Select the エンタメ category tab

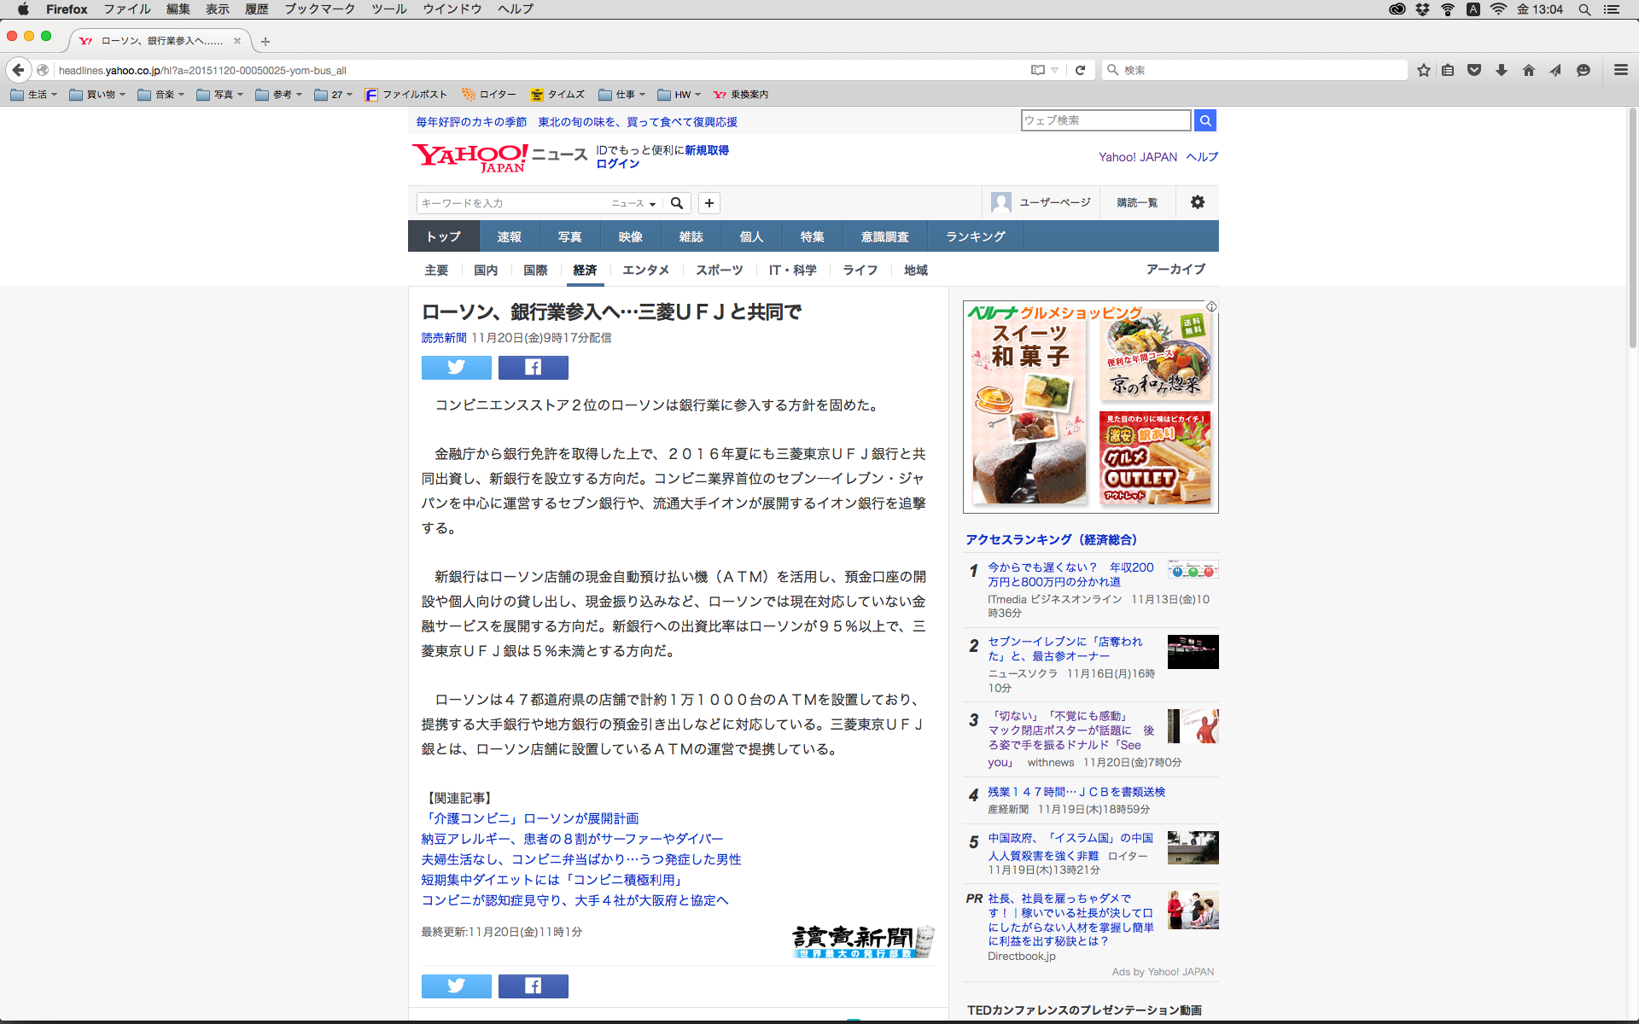pos(645,270)
